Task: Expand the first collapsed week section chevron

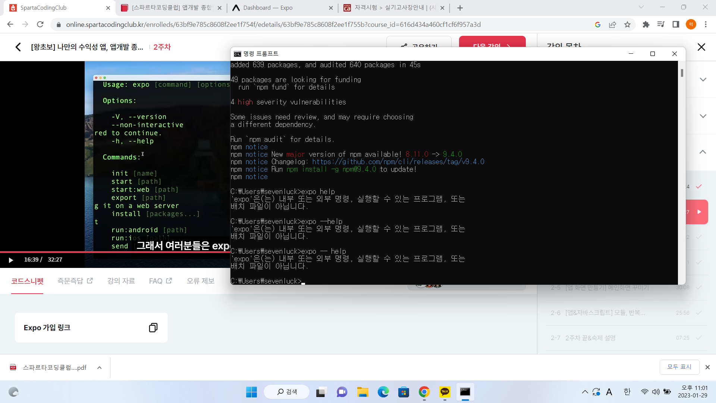Action: tap(703, 79)
